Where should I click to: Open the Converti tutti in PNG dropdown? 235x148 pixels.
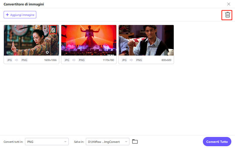[x=47, y=142]
